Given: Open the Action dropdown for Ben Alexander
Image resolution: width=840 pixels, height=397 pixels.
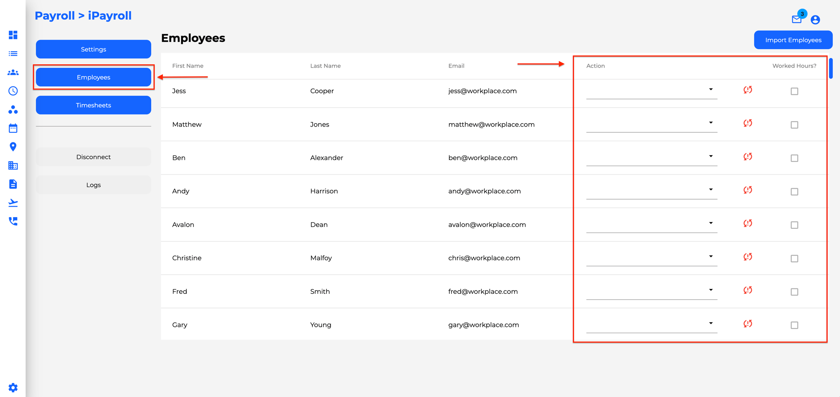Looking at the screenshot, I should coord(711,156).
